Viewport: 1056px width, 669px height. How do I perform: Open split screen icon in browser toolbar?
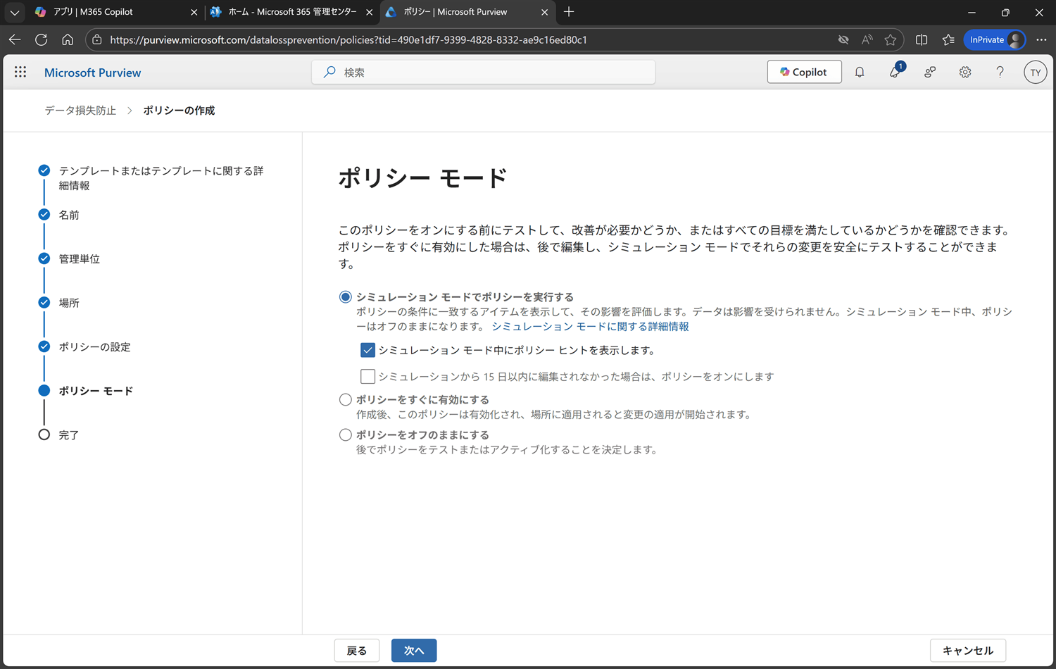(x=922, y=39)
